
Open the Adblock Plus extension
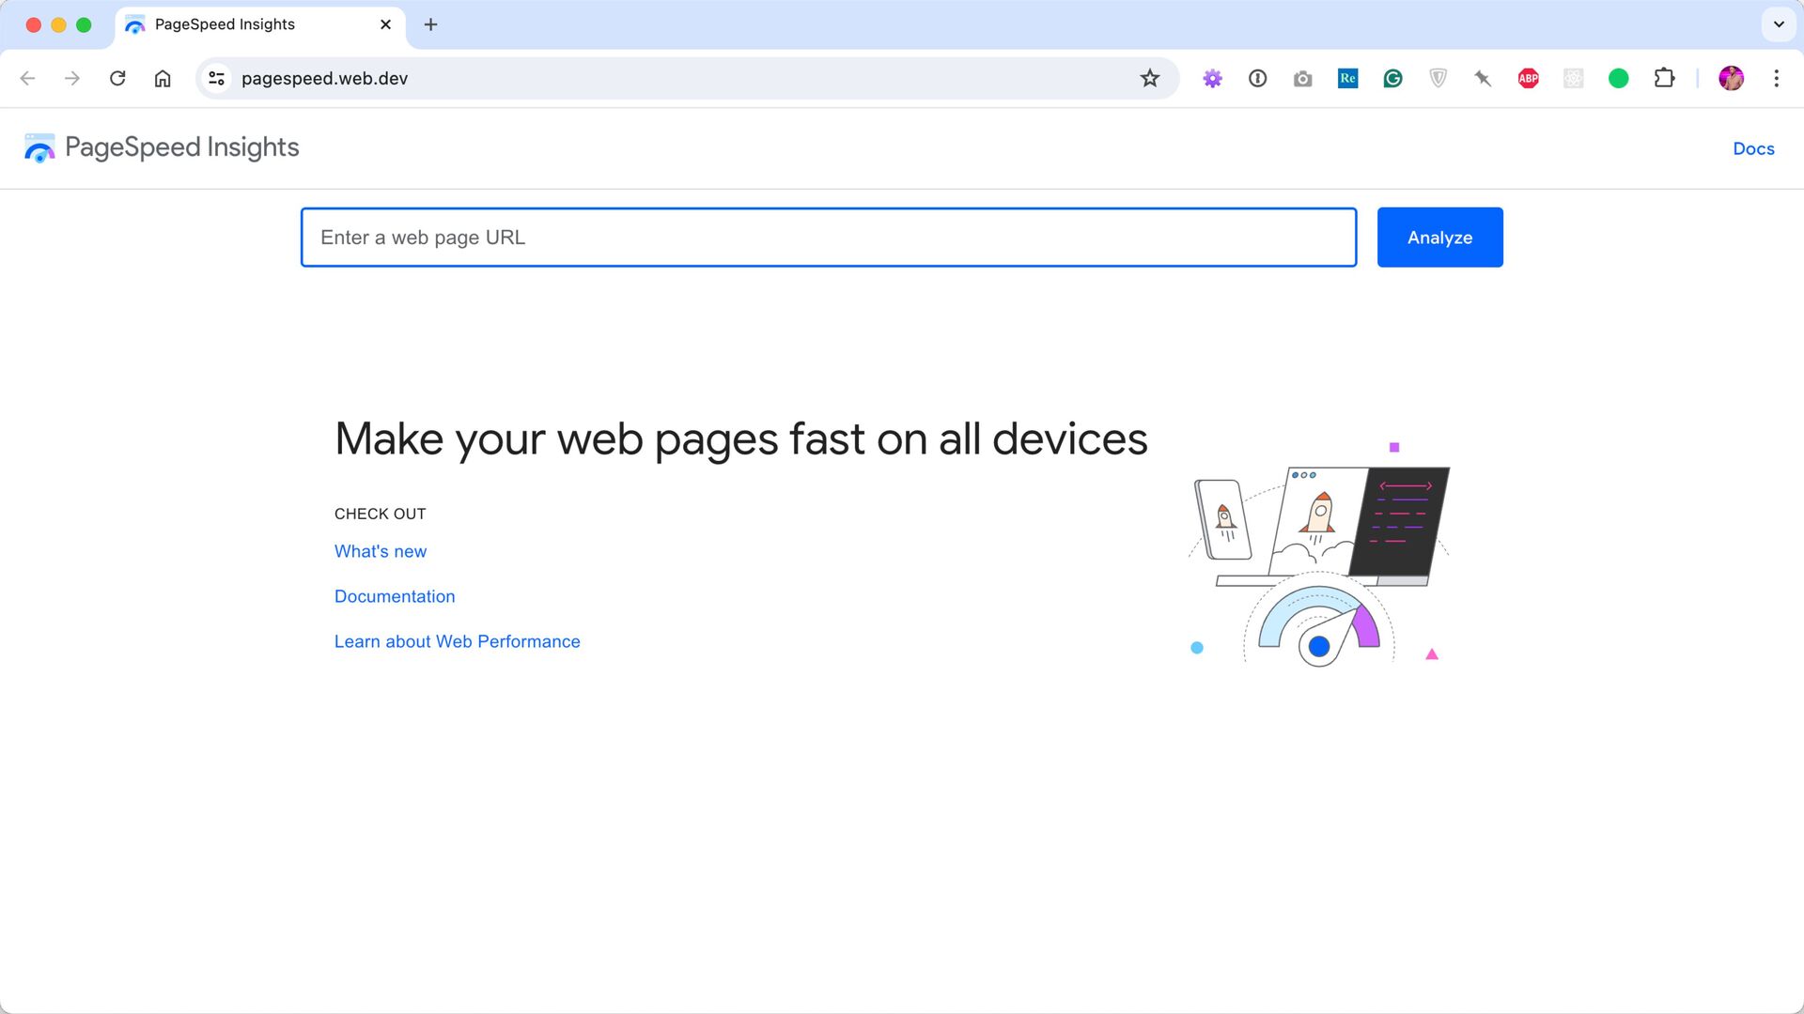click(x=1528, y=79)
